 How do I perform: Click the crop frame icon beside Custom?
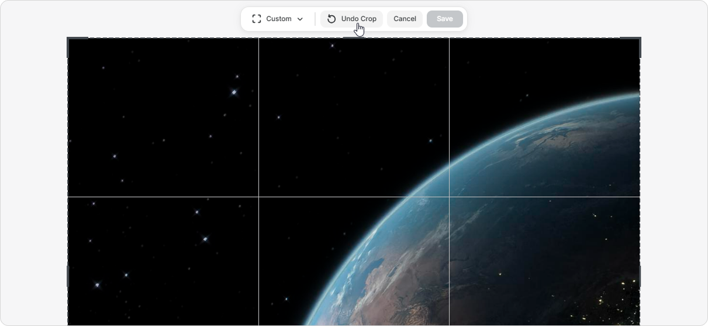(257, 19)
